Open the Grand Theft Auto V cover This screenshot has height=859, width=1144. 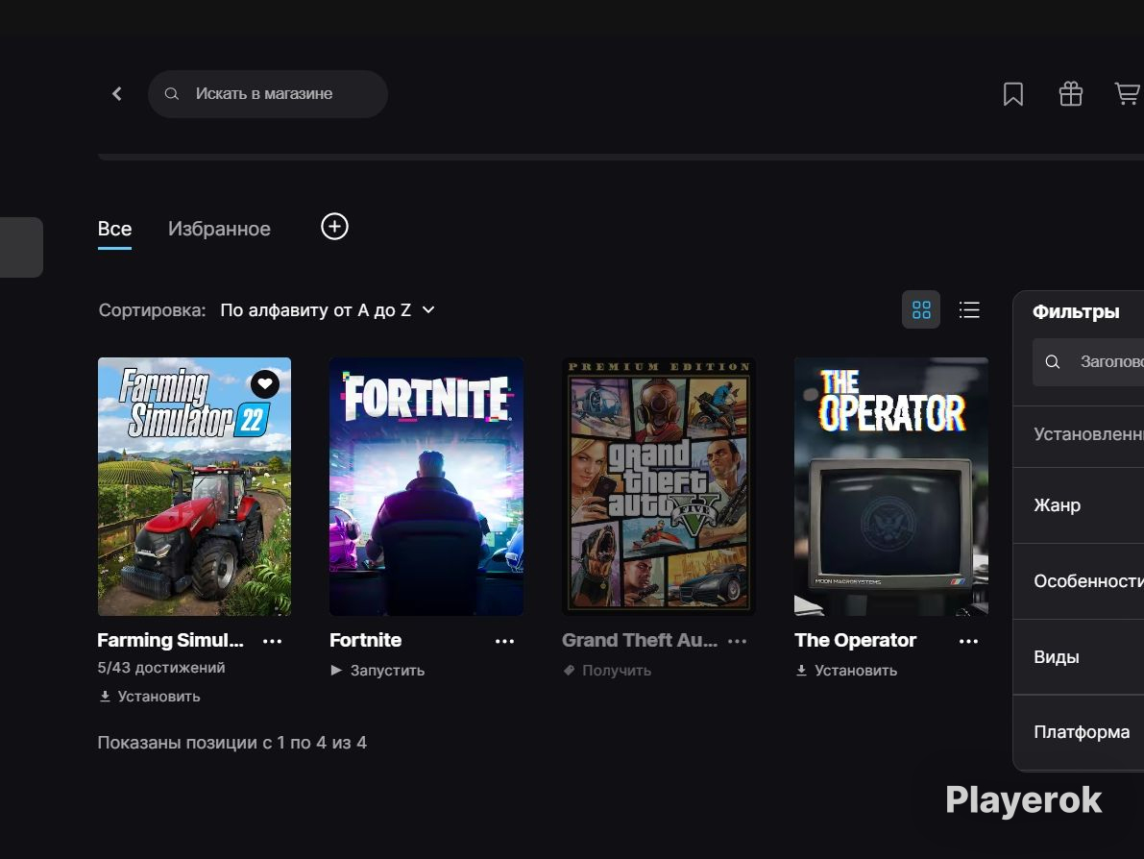[x=659, y=487]
